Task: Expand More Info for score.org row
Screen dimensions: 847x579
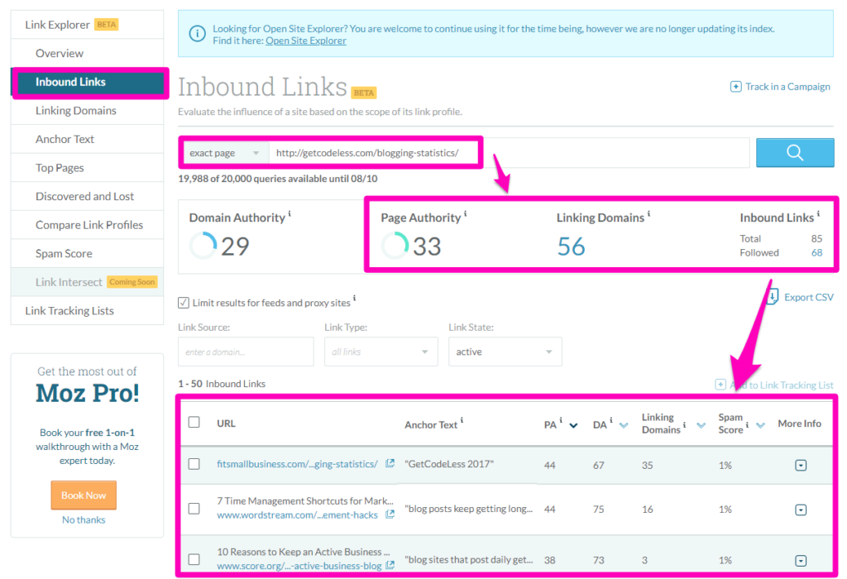Action: pos(801,560)
